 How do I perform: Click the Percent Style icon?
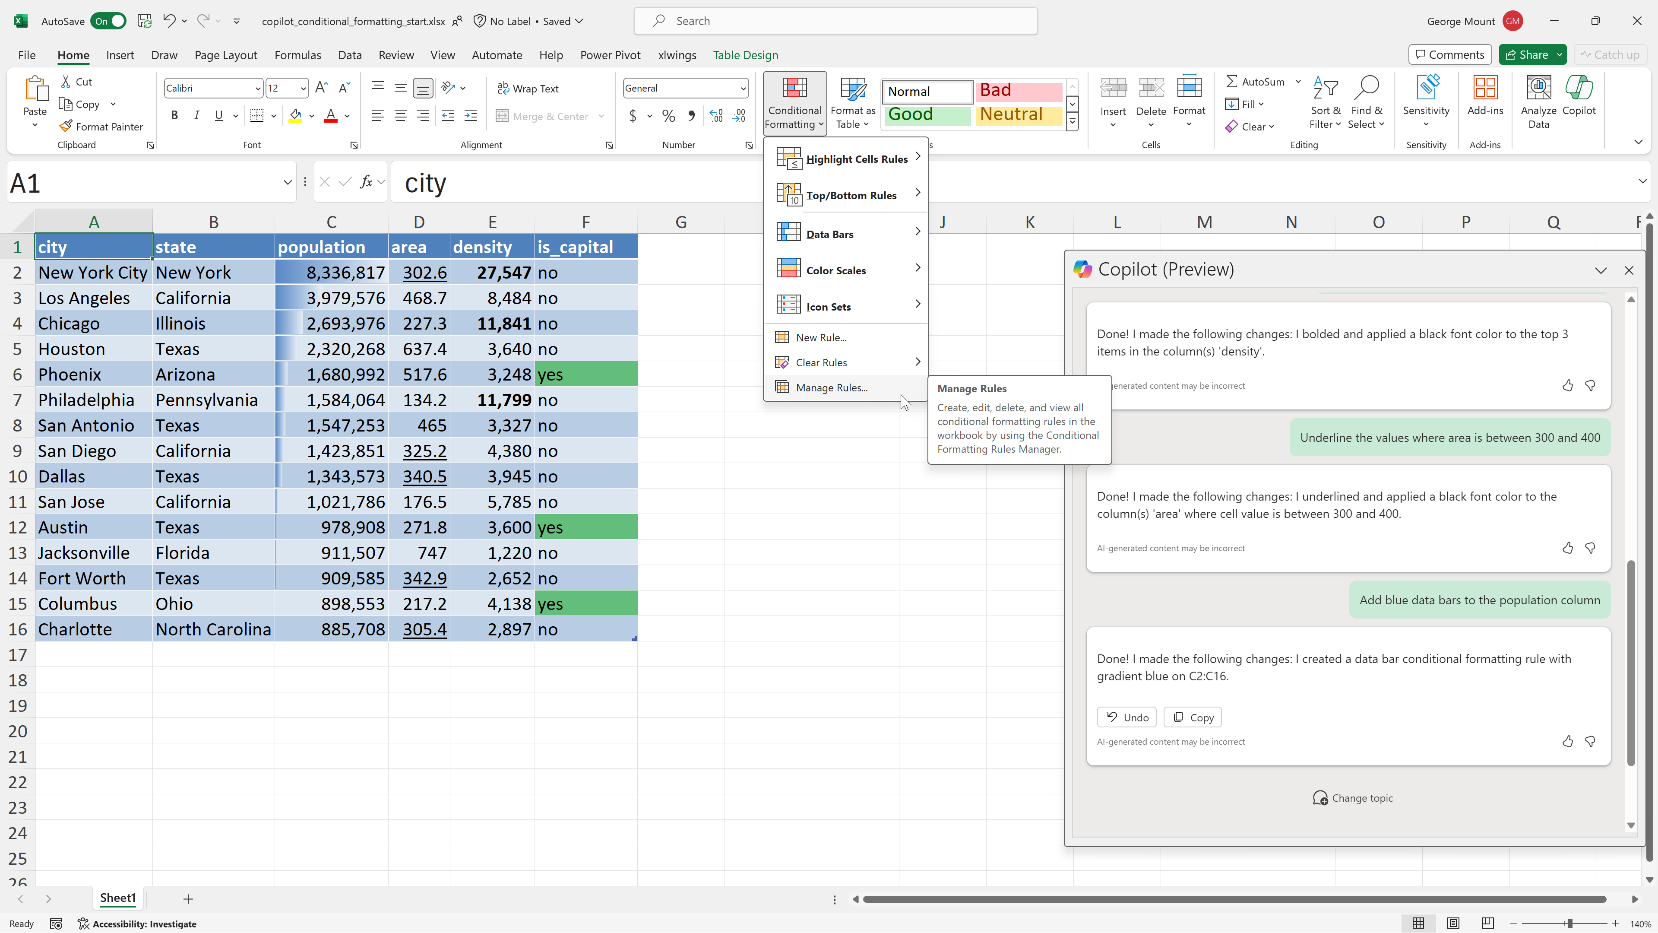click(x=669, y=116)
